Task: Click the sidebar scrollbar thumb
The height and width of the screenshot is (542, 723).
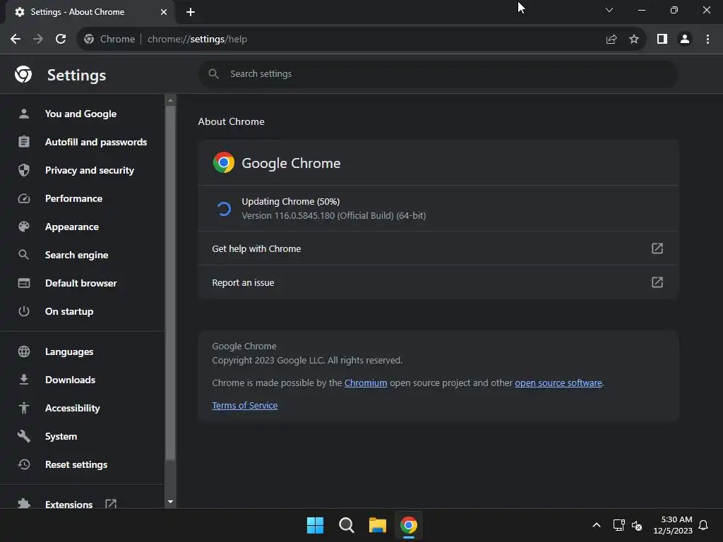Action: pyautogui.click(x=170, y=283)
